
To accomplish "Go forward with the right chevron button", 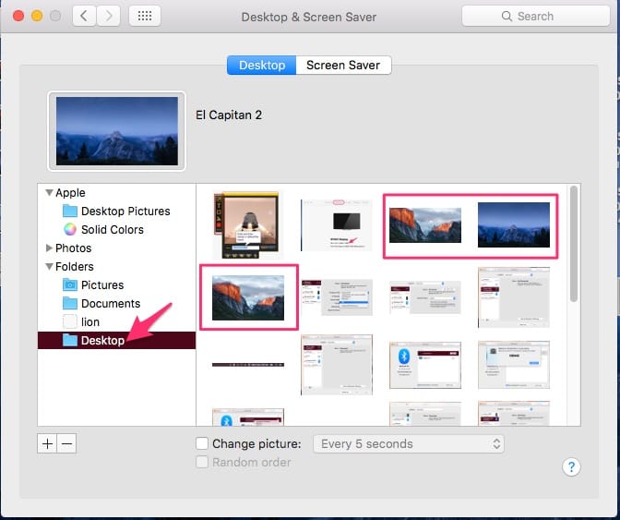I will 108,17.
